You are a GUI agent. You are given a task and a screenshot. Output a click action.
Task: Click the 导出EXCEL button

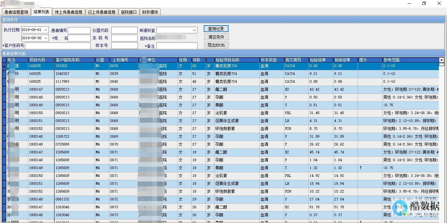[216, 45]
